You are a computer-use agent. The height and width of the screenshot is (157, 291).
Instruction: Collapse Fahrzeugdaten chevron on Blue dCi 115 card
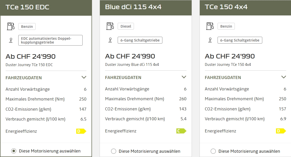tap(184, 77)
